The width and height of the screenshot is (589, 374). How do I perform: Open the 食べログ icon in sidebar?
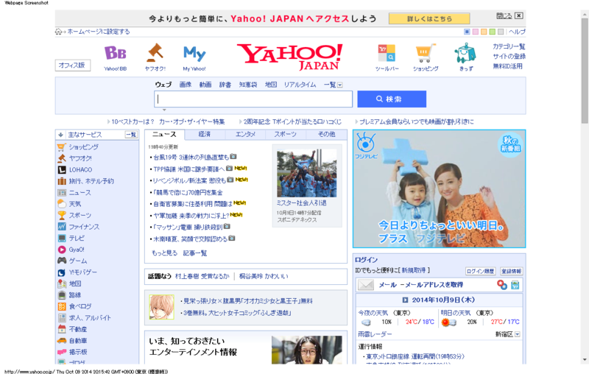coord(62,306)
